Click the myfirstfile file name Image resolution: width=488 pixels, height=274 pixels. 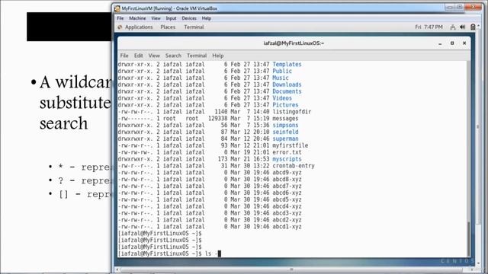290,145
